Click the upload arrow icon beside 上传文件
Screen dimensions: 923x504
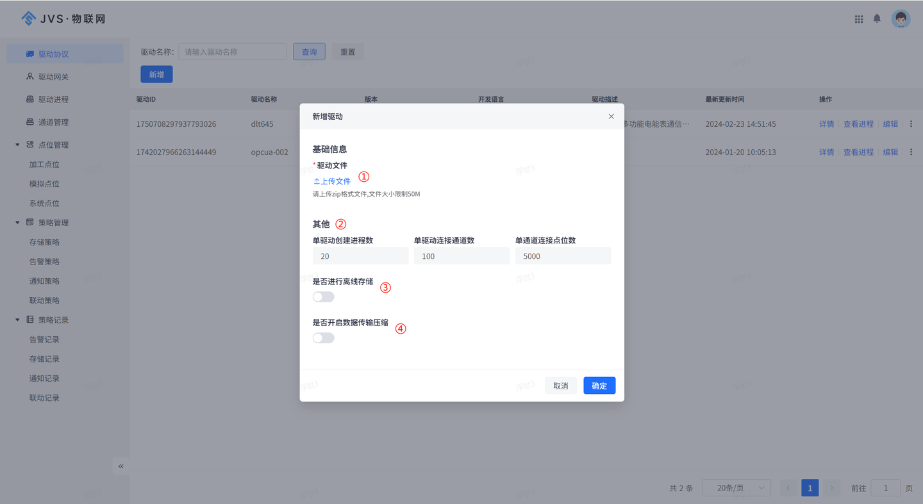pyautogui.click(x=315, y=181)
